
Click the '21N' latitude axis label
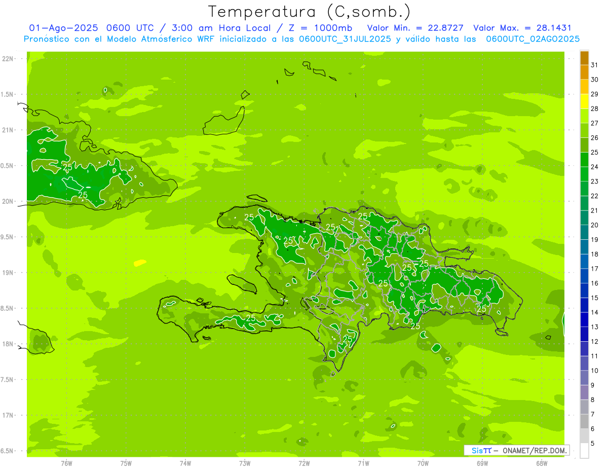tap(8, 130)
